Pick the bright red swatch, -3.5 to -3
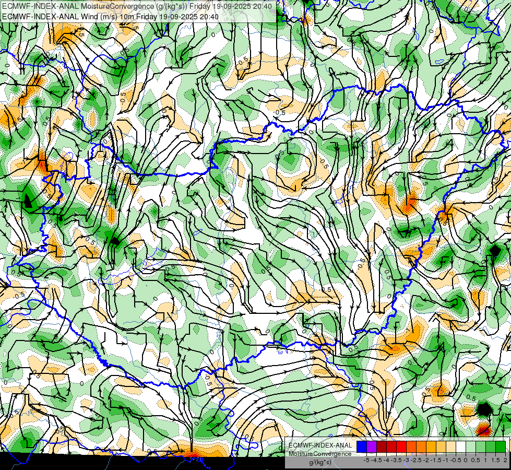This screenshot has width=511, height=470. [401, 446]
